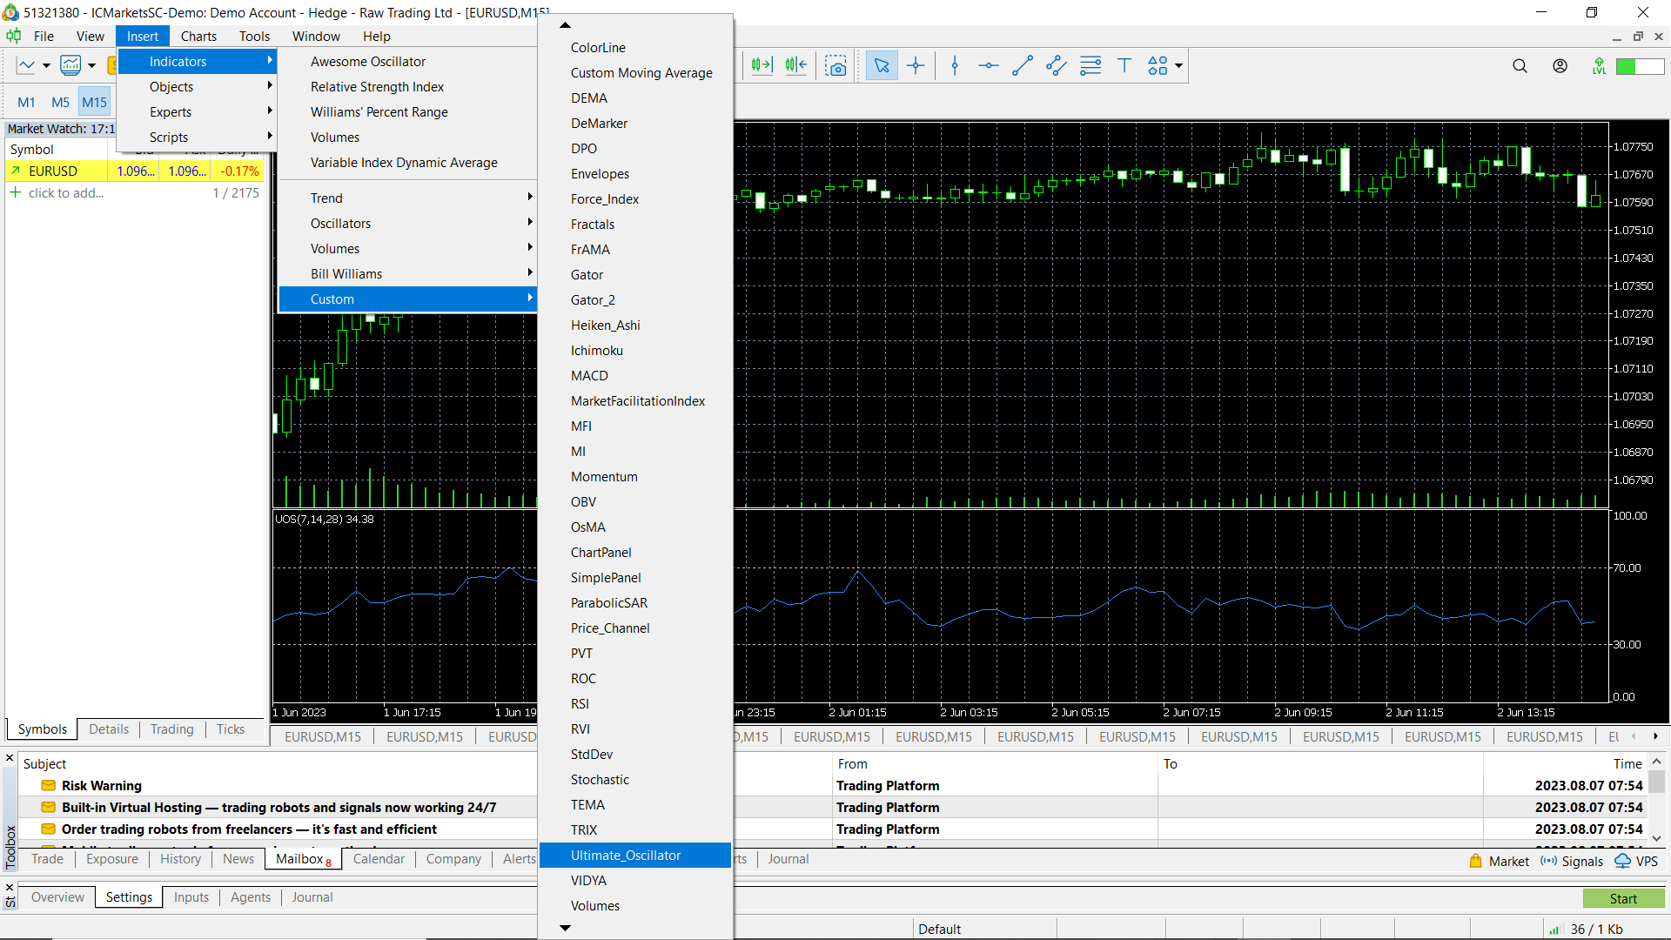The image size is (1671, 940).
Task: Close the Toolbox panel with X
Action: point(10,758)
